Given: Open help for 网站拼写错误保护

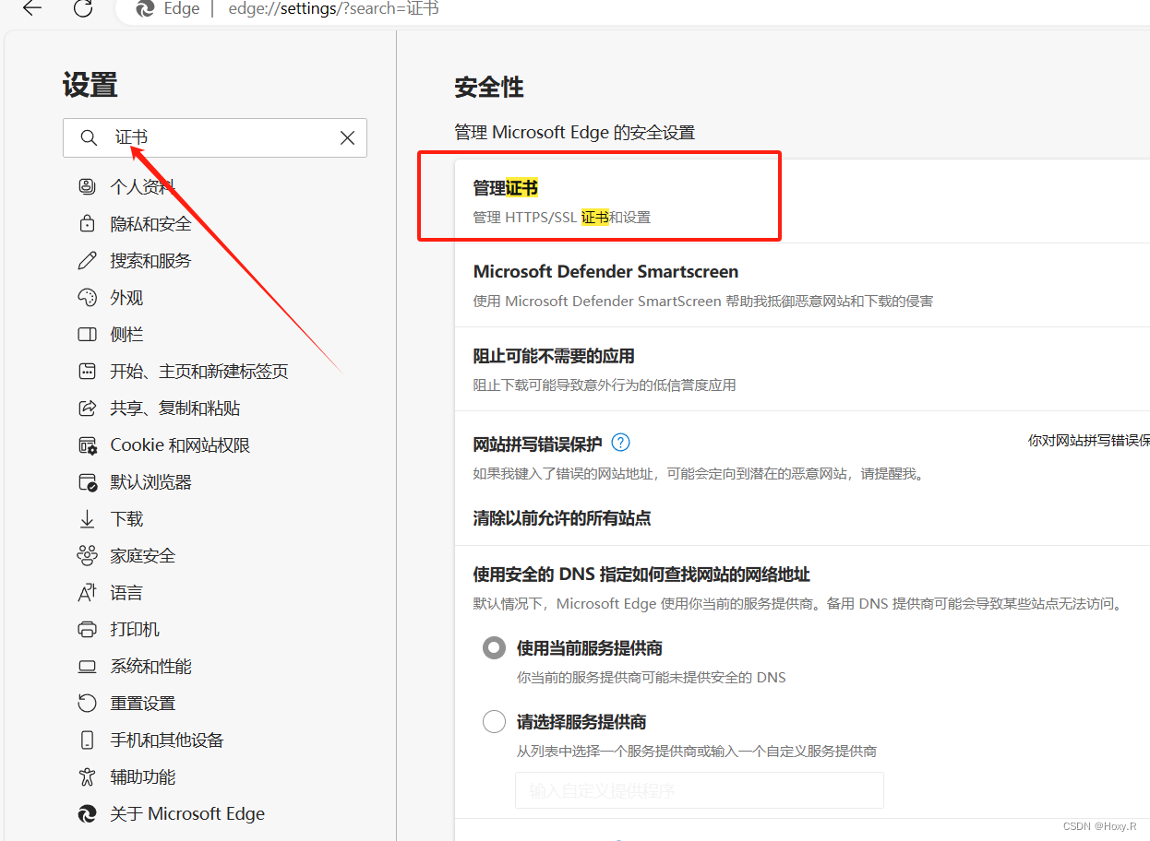Looking at the screenshot, I should tap(621, 443).
